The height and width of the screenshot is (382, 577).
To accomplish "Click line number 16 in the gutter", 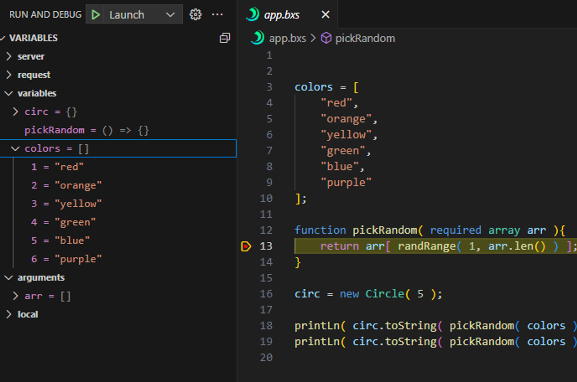I will (x=266, y=294).
